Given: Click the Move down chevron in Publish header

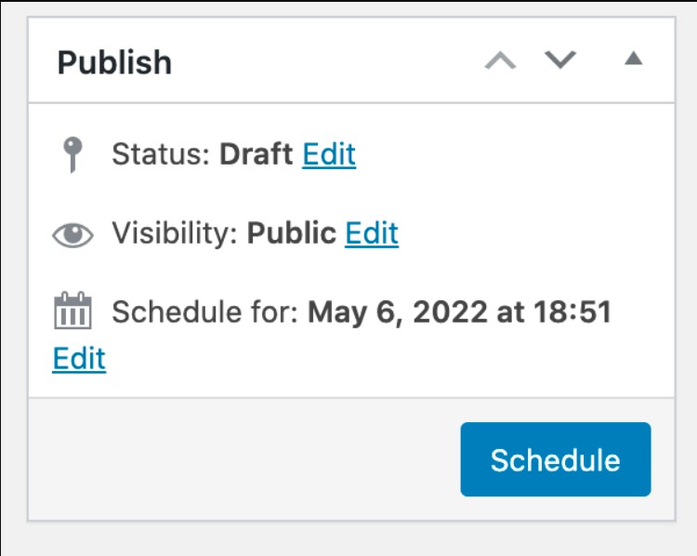Looking at the screenshot, I should click(560, 61).
